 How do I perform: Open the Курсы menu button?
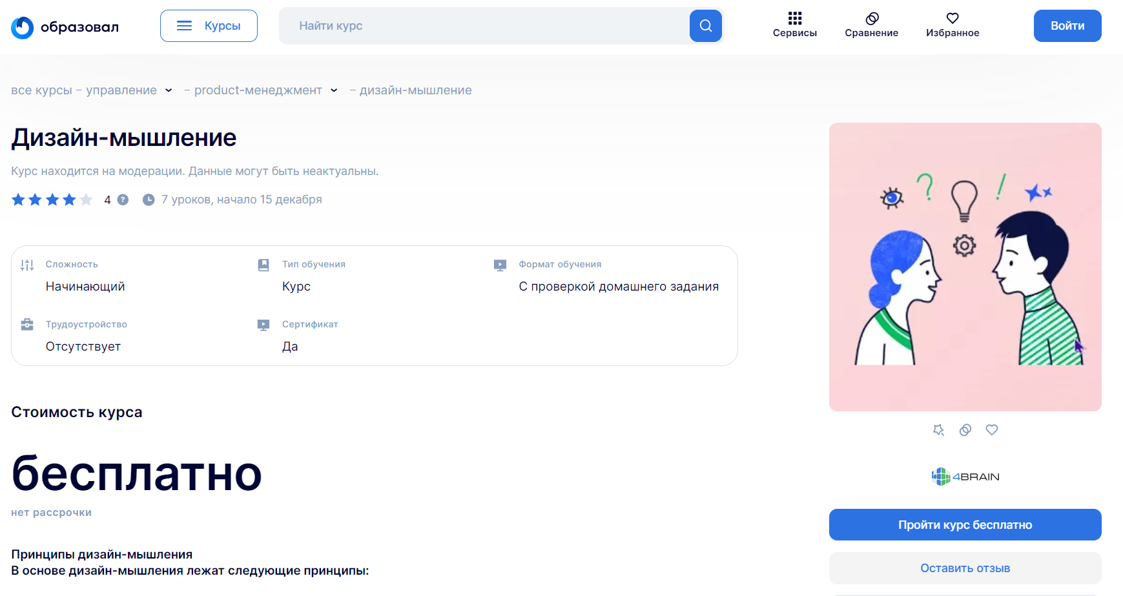[209, 26]
